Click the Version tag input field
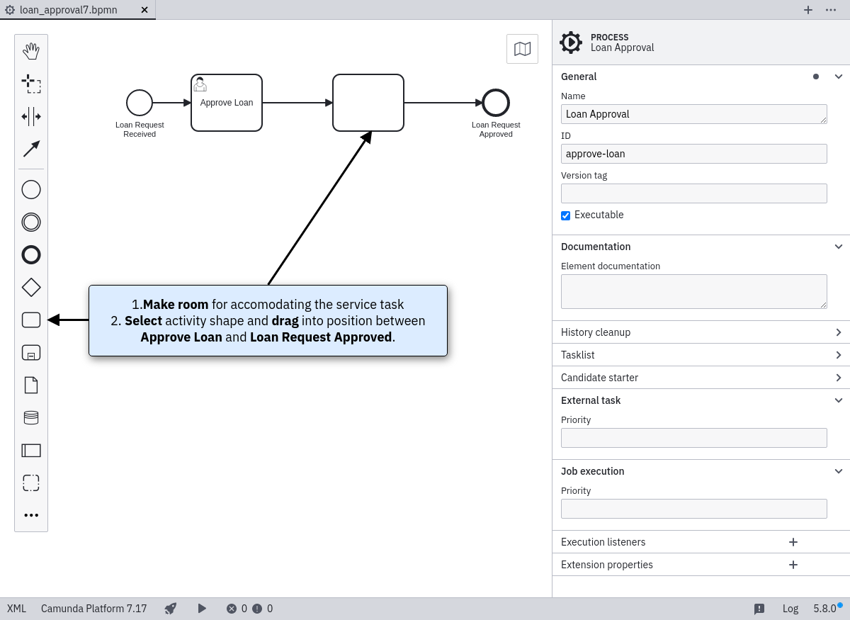Image resolution: width=850 pixels, height=620 pixels. point(693,193)
